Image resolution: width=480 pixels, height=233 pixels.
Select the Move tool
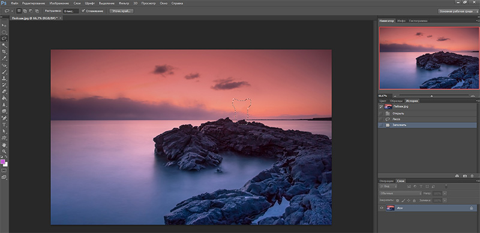tap(4, 25)
